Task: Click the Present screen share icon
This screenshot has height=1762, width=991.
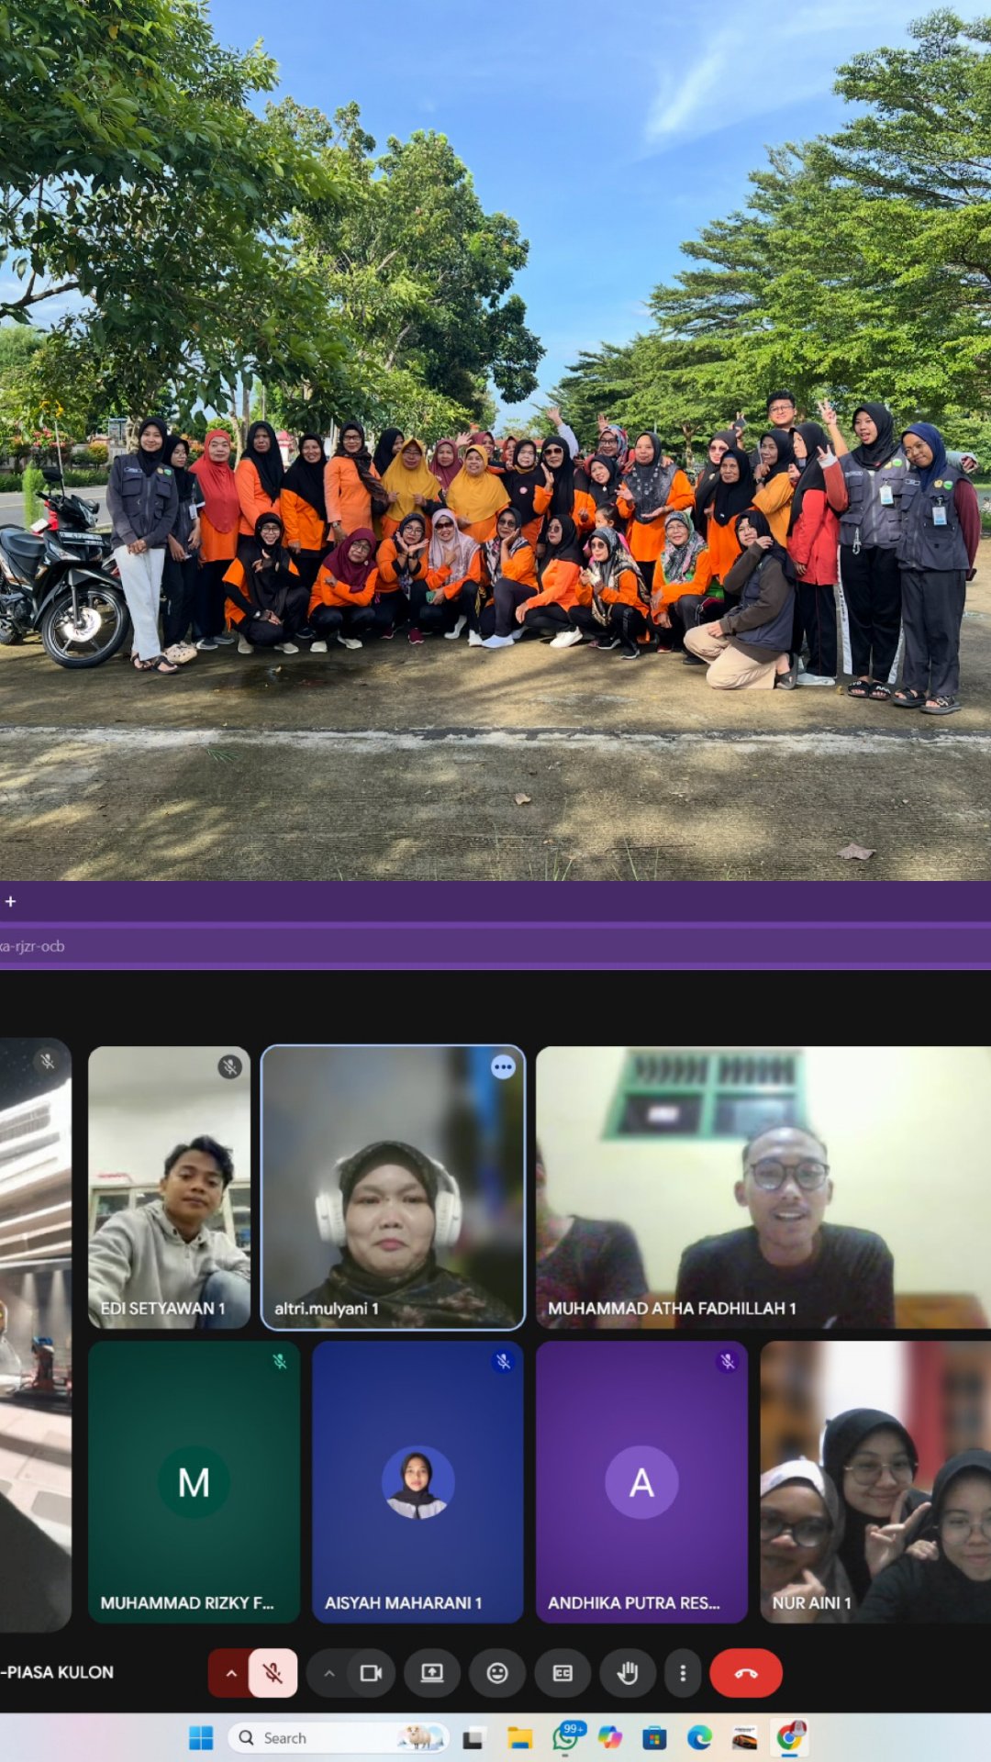Action: (x=431, y=1673)
